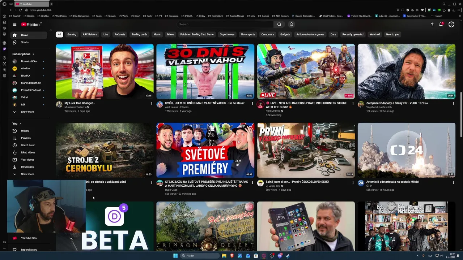This screenshot has width=463, height=260.
Task: Open Playlists in the sidebar
Action: (29, 138)
